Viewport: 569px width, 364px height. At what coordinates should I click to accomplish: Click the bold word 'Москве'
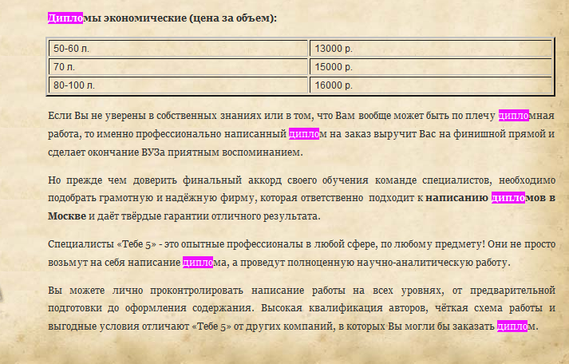67,216
